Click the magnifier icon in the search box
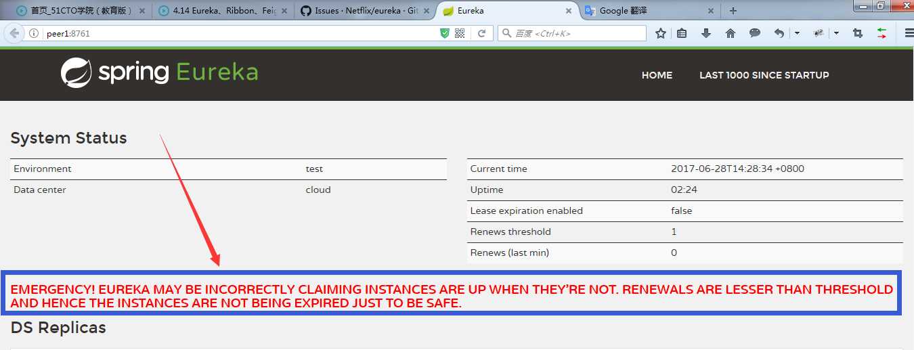This screenshot has width=914, height=350. point(506,33)
